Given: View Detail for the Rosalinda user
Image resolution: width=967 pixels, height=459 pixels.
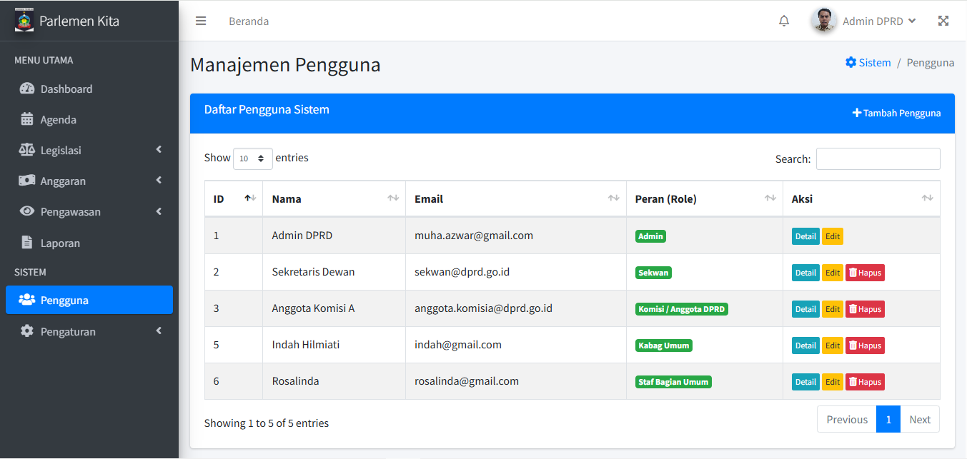Looking at the screenshot, I should click(805, 382).
